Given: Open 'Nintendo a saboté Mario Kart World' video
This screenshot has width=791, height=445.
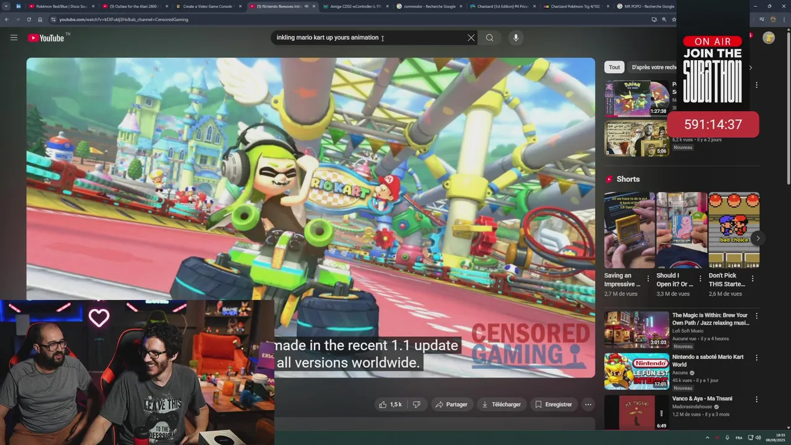Looking at the screenshot, I should pyautogui.click(x=708, y=360).
